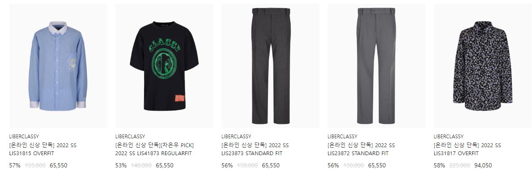The width and height of the screenshot is (532, 183).
Task: Open LIS23872 STANDARD FIT product title
Action: tap(361, 149)
